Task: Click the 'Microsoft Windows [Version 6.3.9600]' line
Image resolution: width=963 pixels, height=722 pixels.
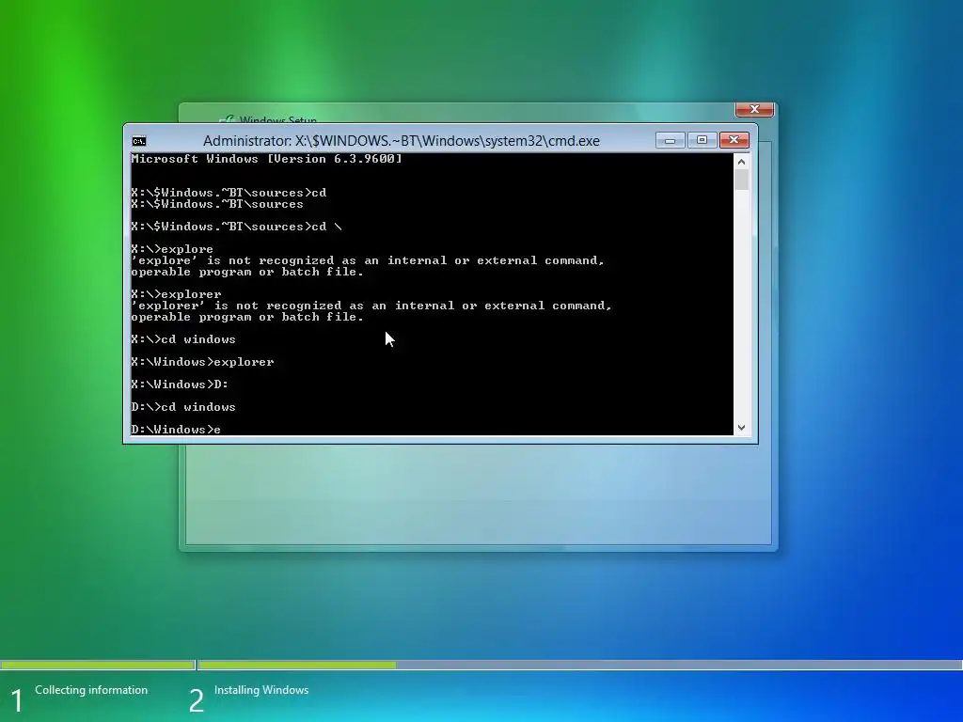Action: click(x=266, y=159)
